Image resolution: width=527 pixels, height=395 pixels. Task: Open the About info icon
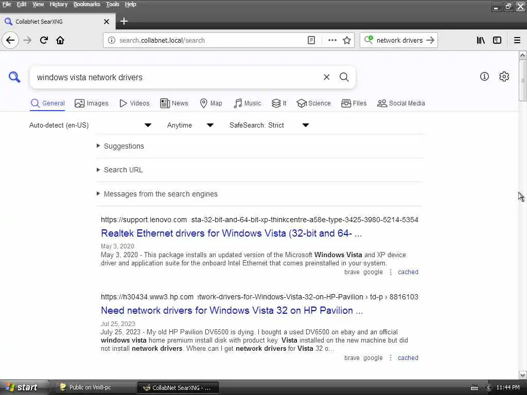[x=484, y=77]
